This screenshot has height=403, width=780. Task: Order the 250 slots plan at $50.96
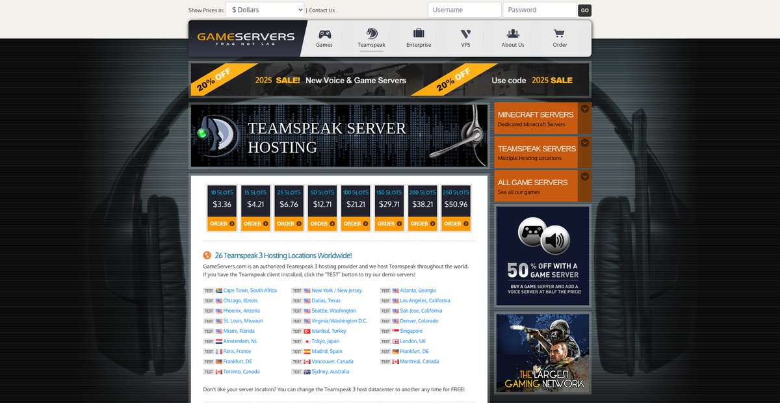pyautogui.click(x=456, y=224)
